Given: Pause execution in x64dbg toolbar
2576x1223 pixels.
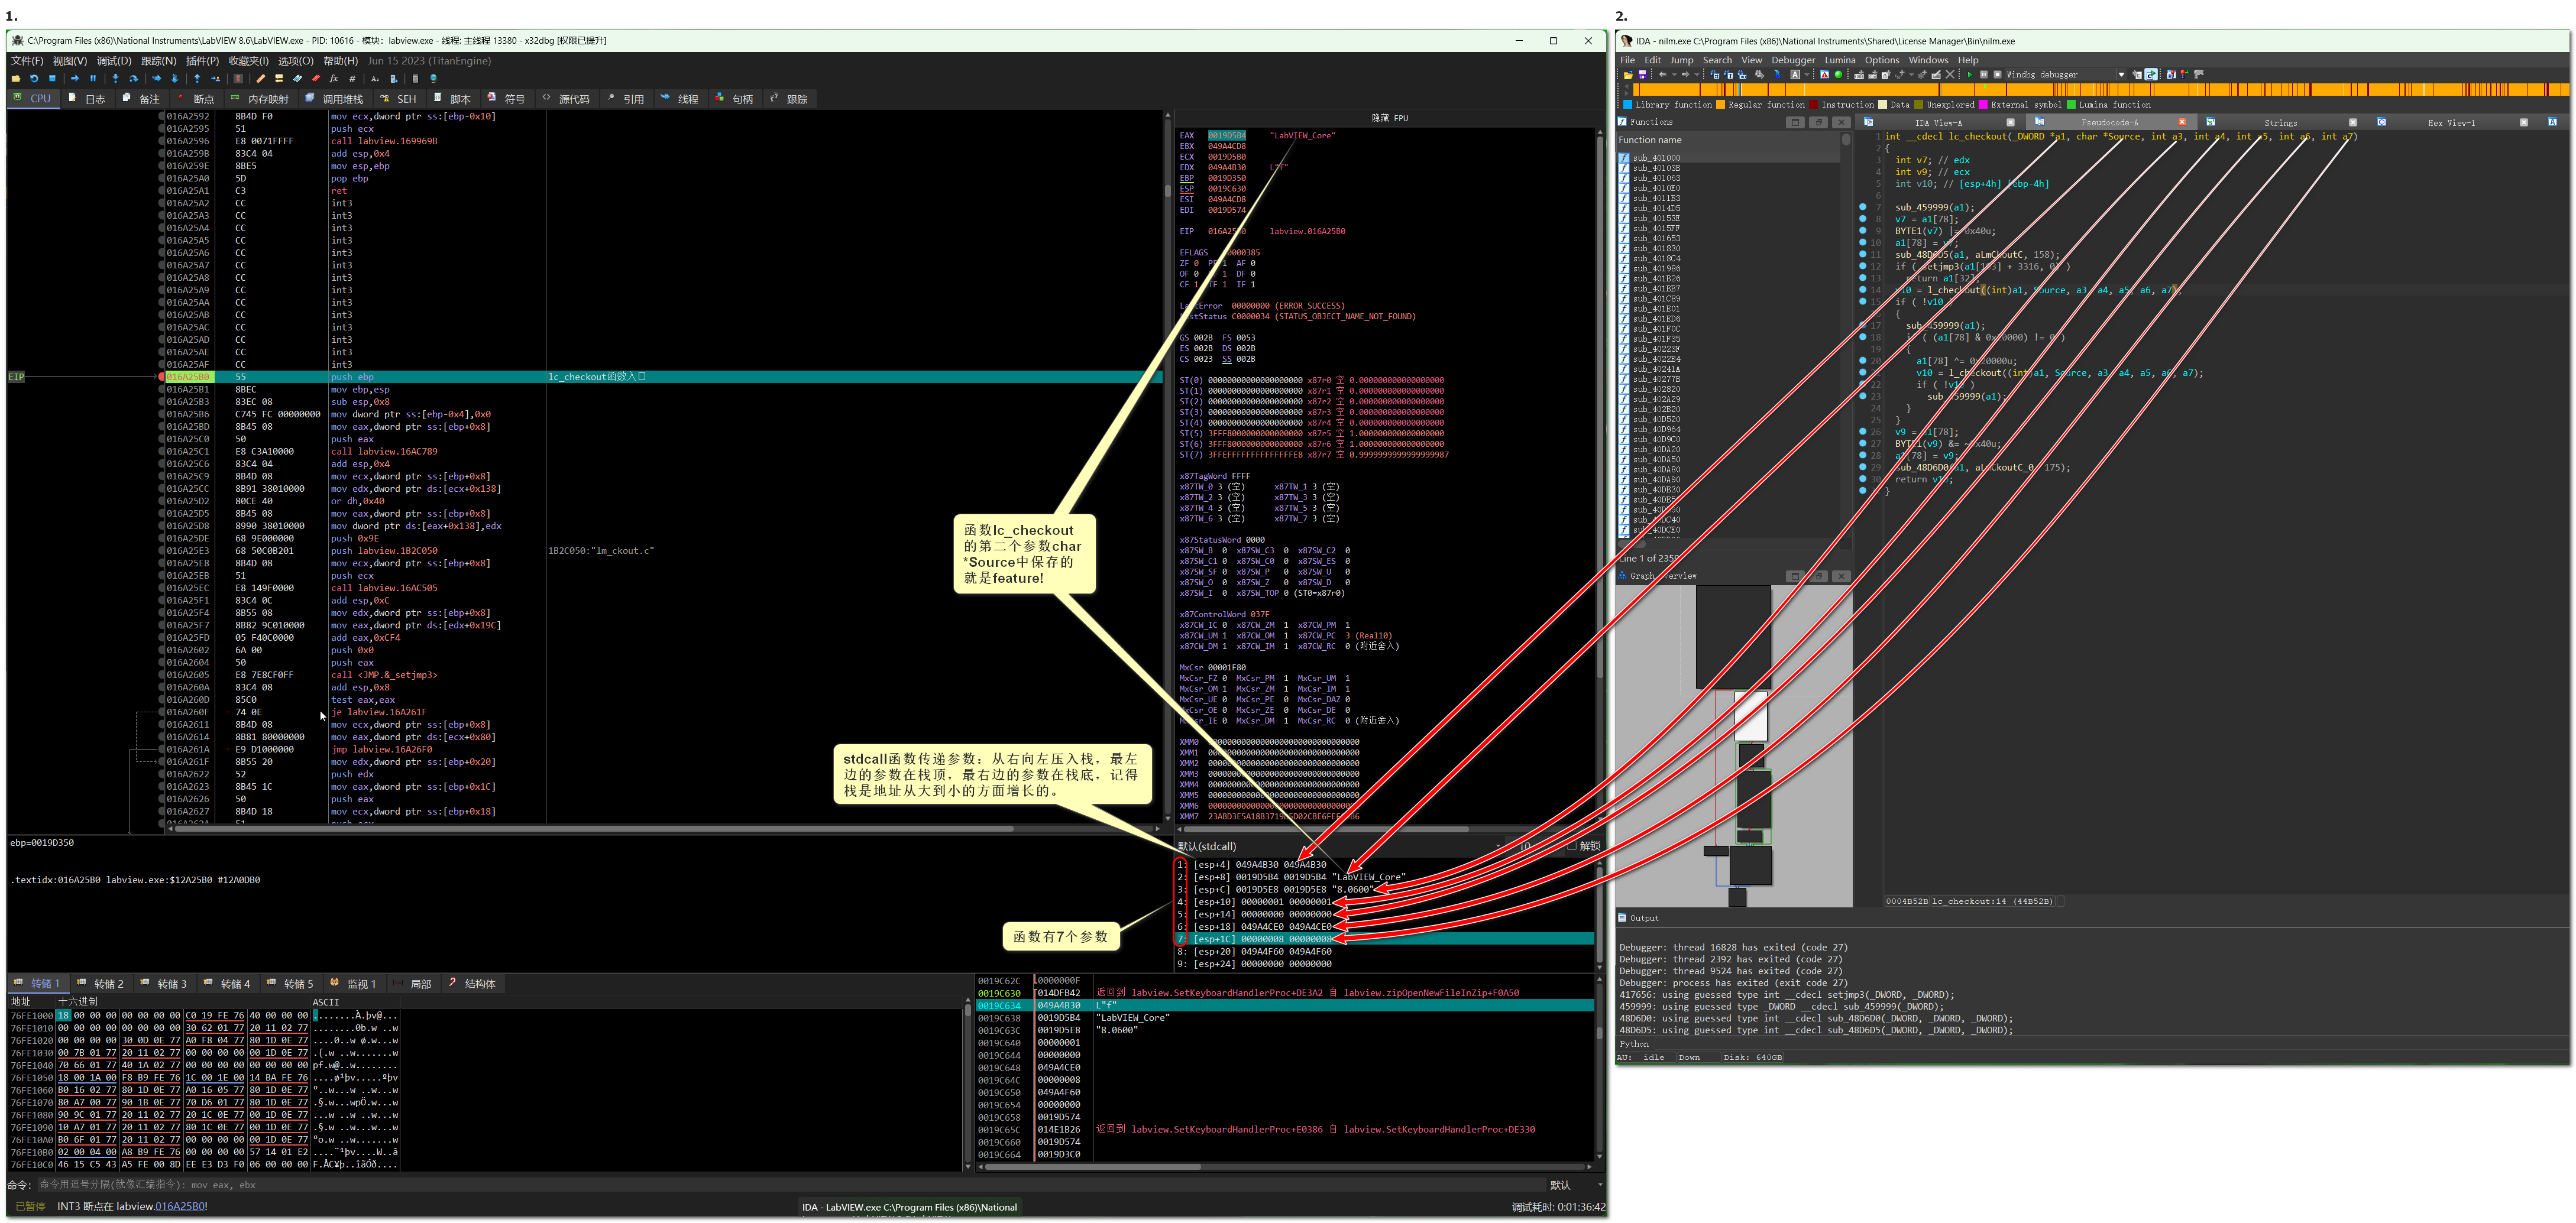Looking at the screenshot, I should 93,79.
